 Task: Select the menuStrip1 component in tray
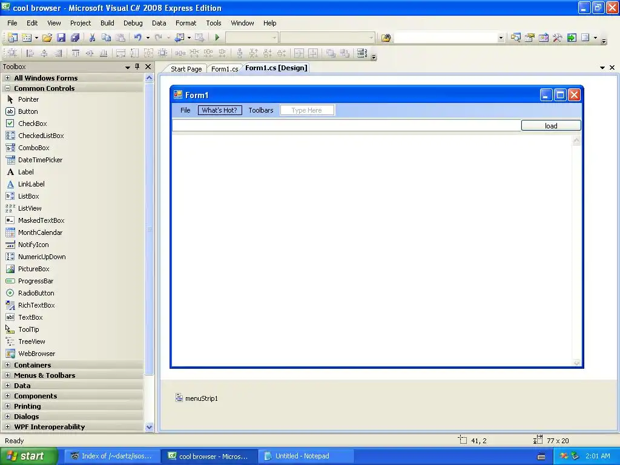point(197,398)
